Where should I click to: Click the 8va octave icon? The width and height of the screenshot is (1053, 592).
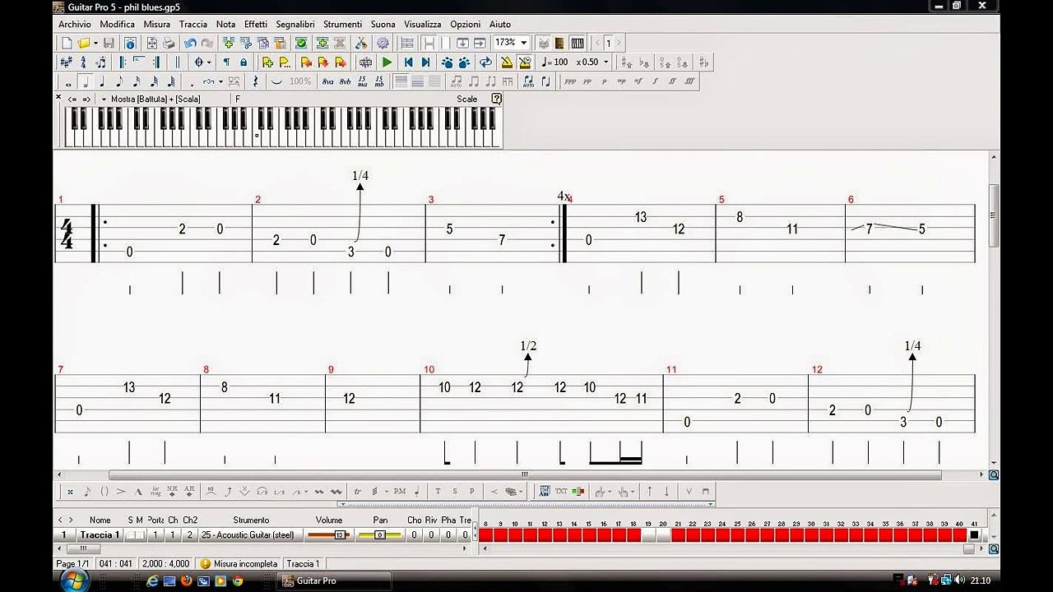[327, 81]
